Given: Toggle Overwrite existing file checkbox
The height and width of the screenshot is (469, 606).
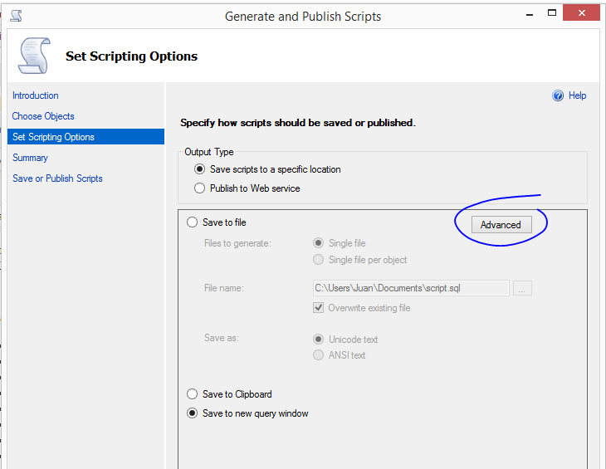Looking at the screenshot, I should pyautogui.click(x=318, y=308).
